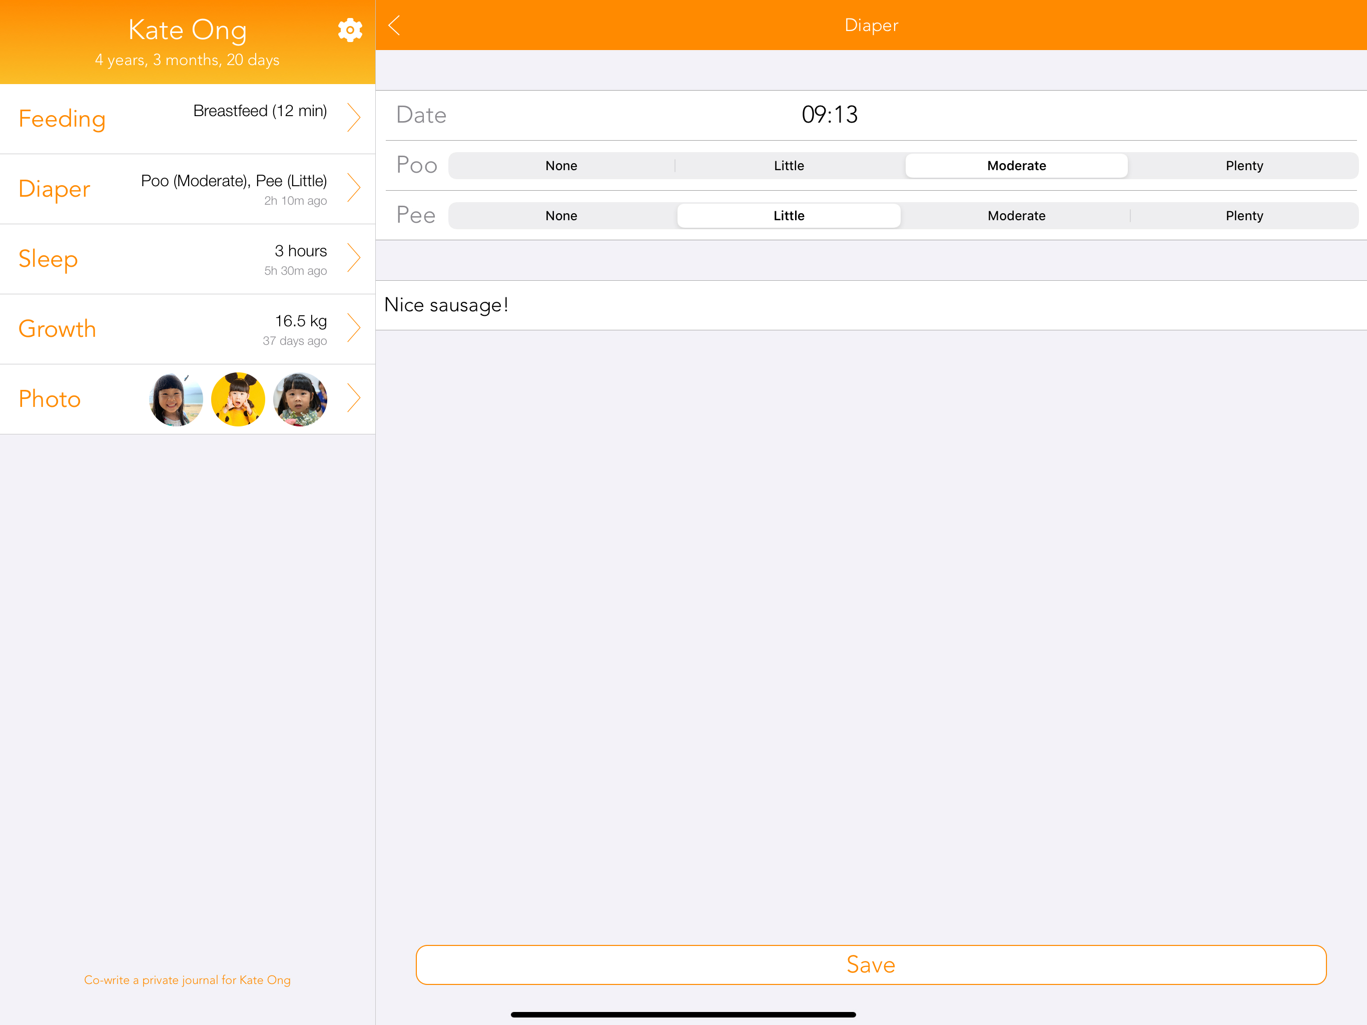Open settings with the gear icon

(350, 30)
